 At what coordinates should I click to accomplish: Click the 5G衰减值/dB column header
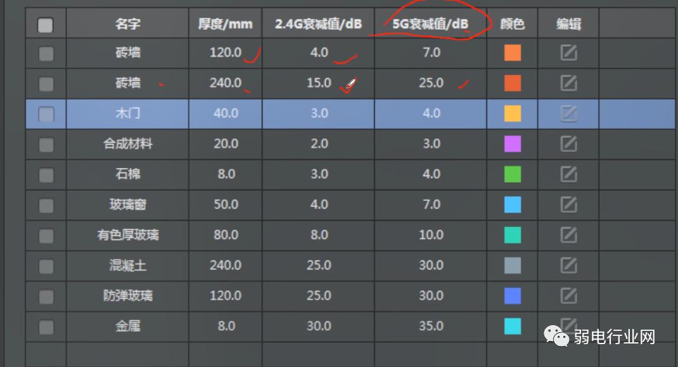pos(430,23)
